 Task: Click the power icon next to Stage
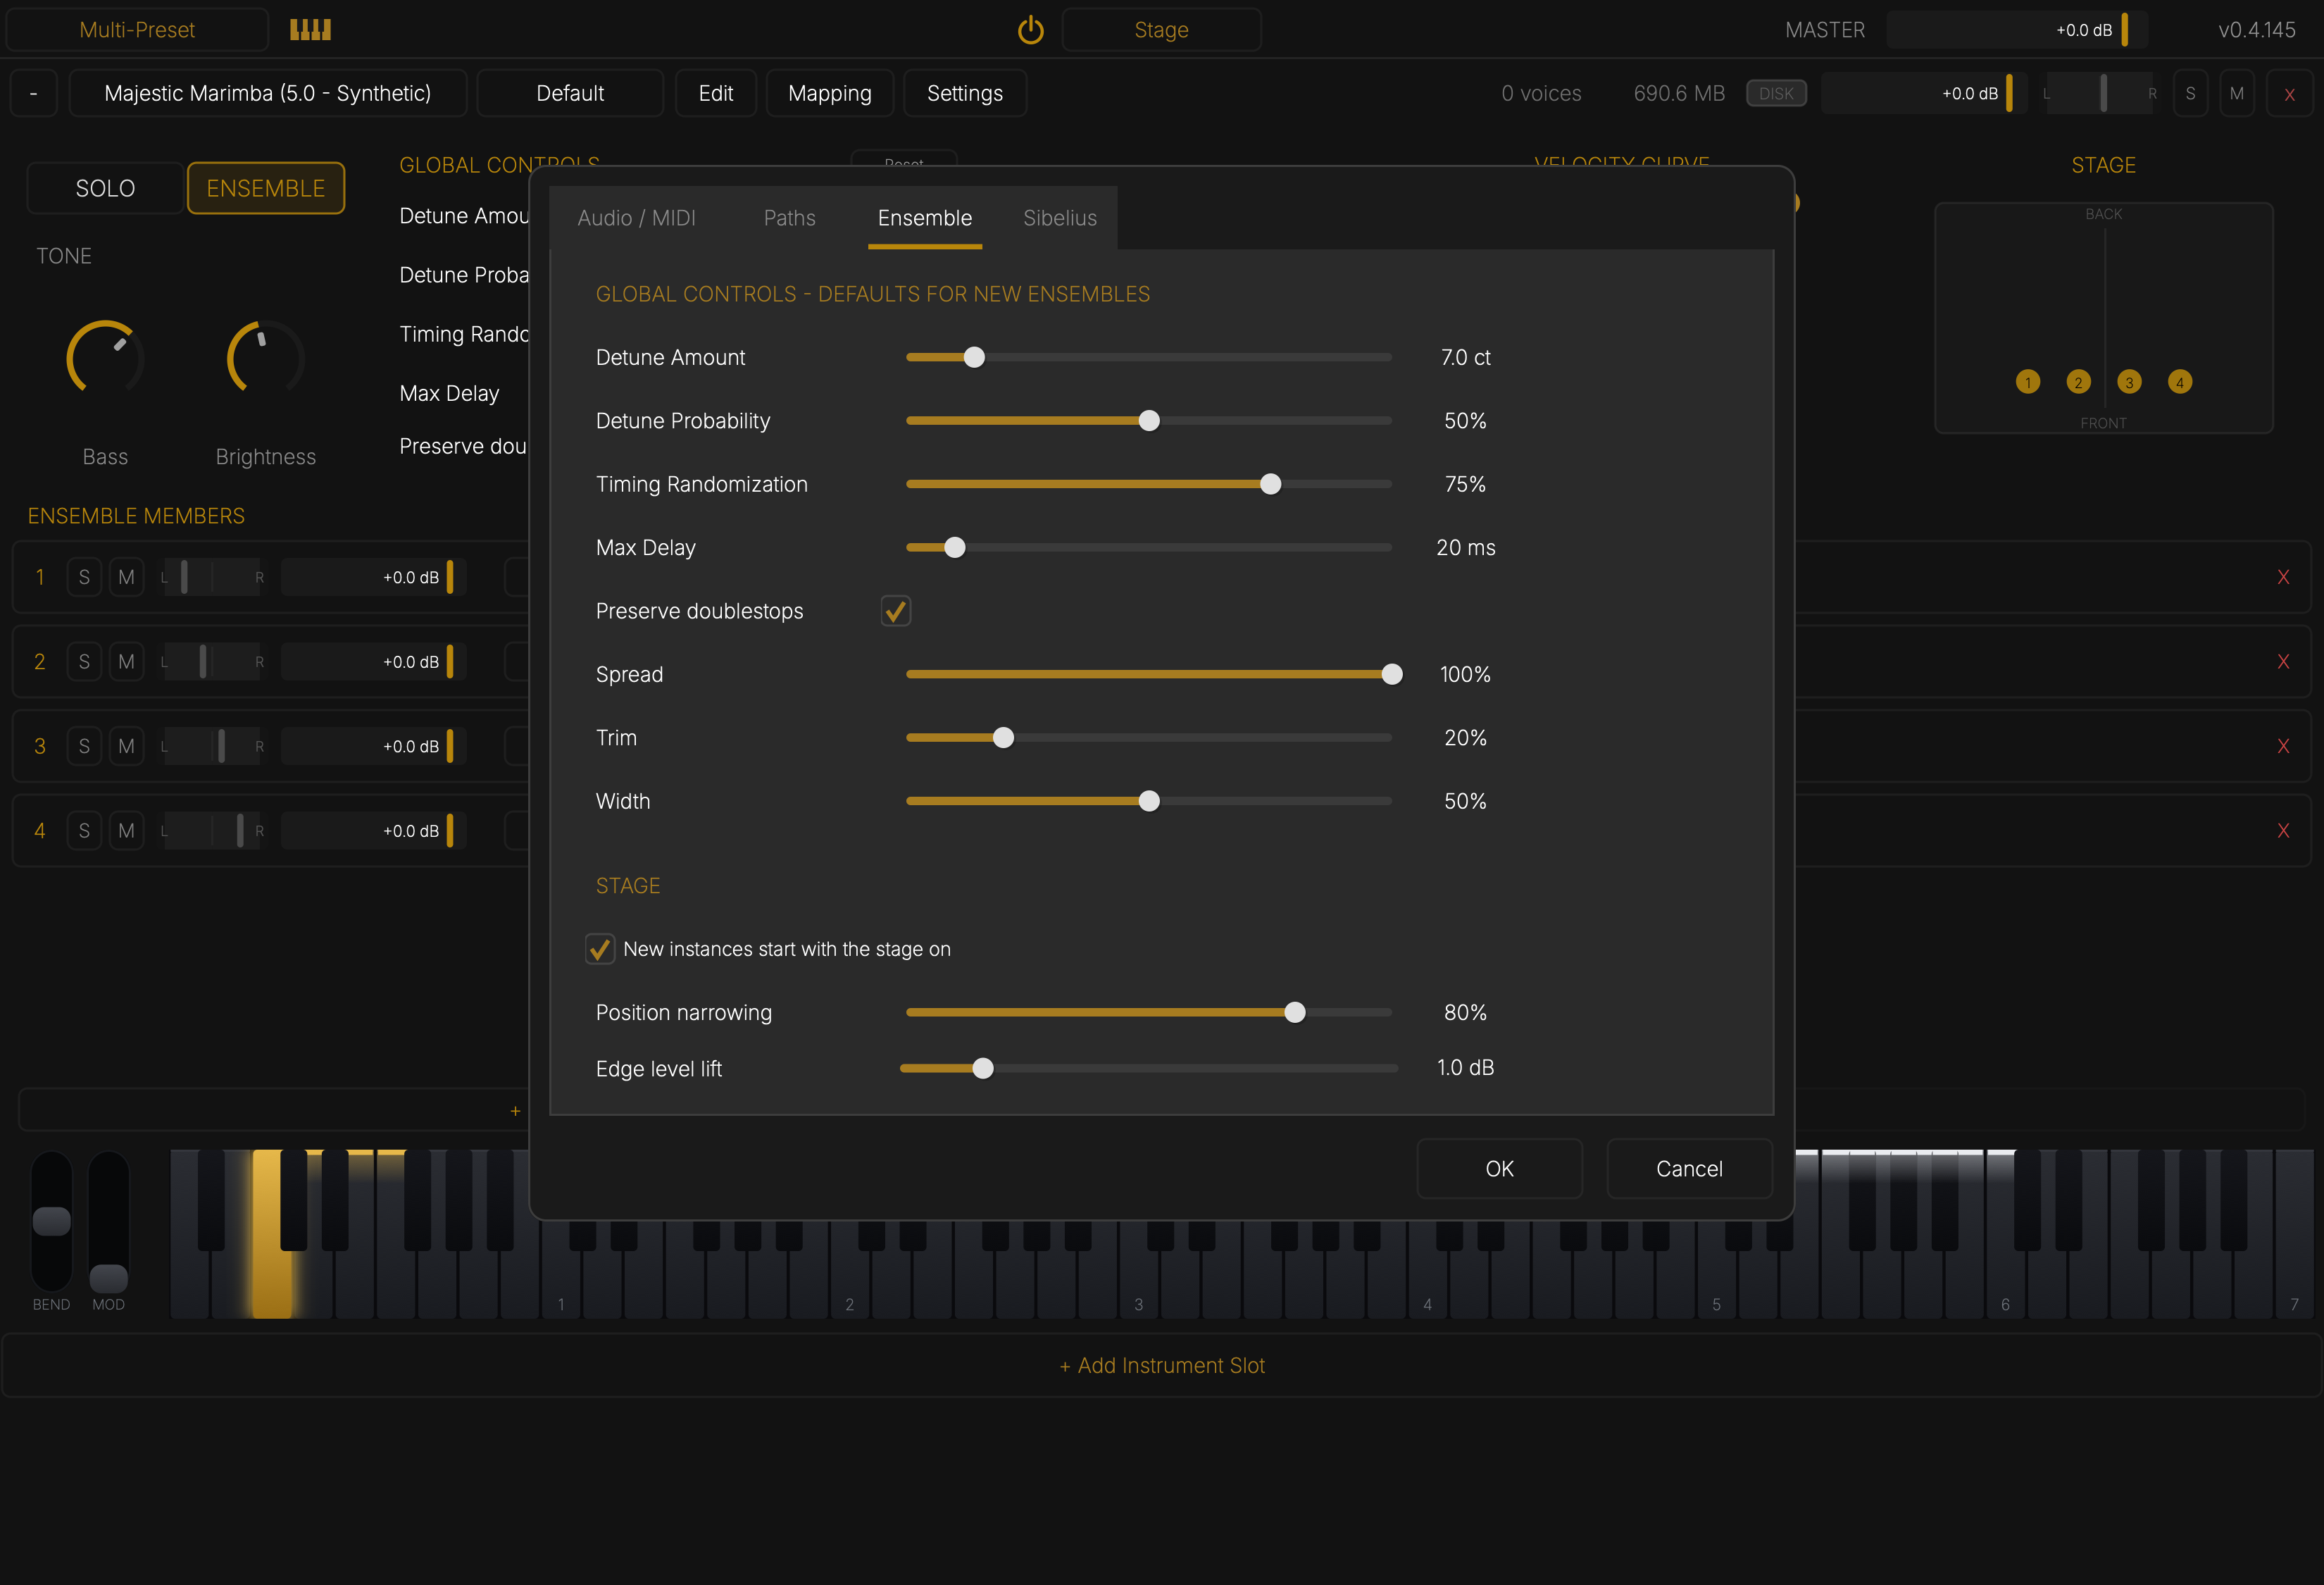pyautogui.click(x=1030, y=30)
